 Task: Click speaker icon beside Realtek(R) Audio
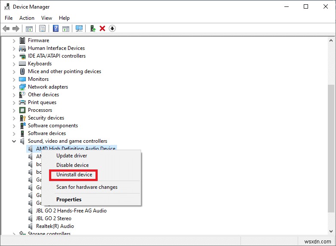(x=31, y=226)
